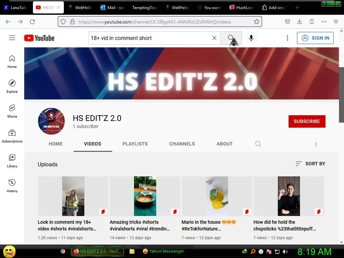Open Mario in the house video title

coord(208,225)
